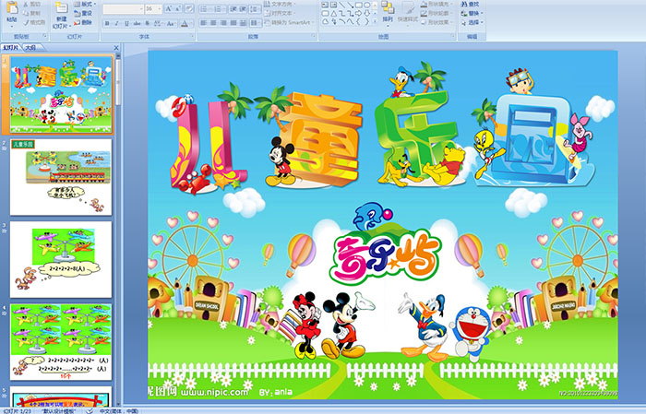Toggle Align Right paragraph button
Image resolution: width=646 pixels, height=414 pixels.
point(223,23)
